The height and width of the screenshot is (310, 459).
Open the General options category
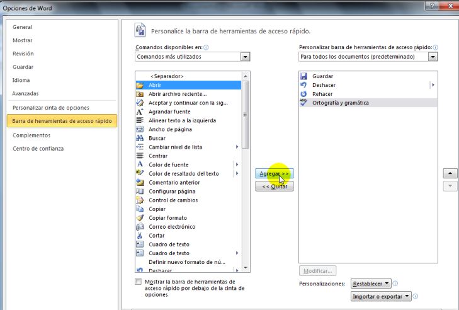(23, 27)
